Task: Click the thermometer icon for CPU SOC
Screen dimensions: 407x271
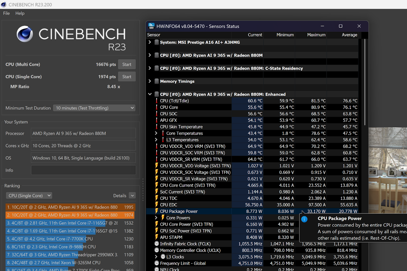Action: click(x=157, y=114)
